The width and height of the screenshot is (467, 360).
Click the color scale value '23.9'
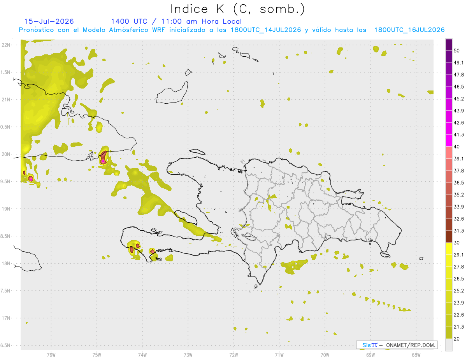(458, 303)
